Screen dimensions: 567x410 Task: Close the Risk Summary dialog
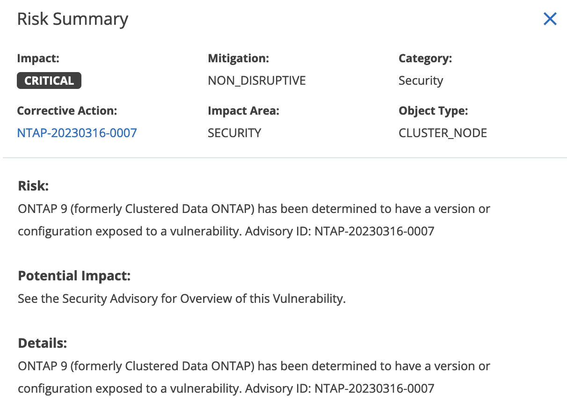pos(550,19)
